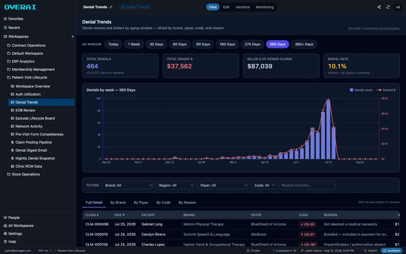The height and width of the screenshot is (254, 406).
Task: Open the Brand: All filter dropdown
Action: point(127,185)
